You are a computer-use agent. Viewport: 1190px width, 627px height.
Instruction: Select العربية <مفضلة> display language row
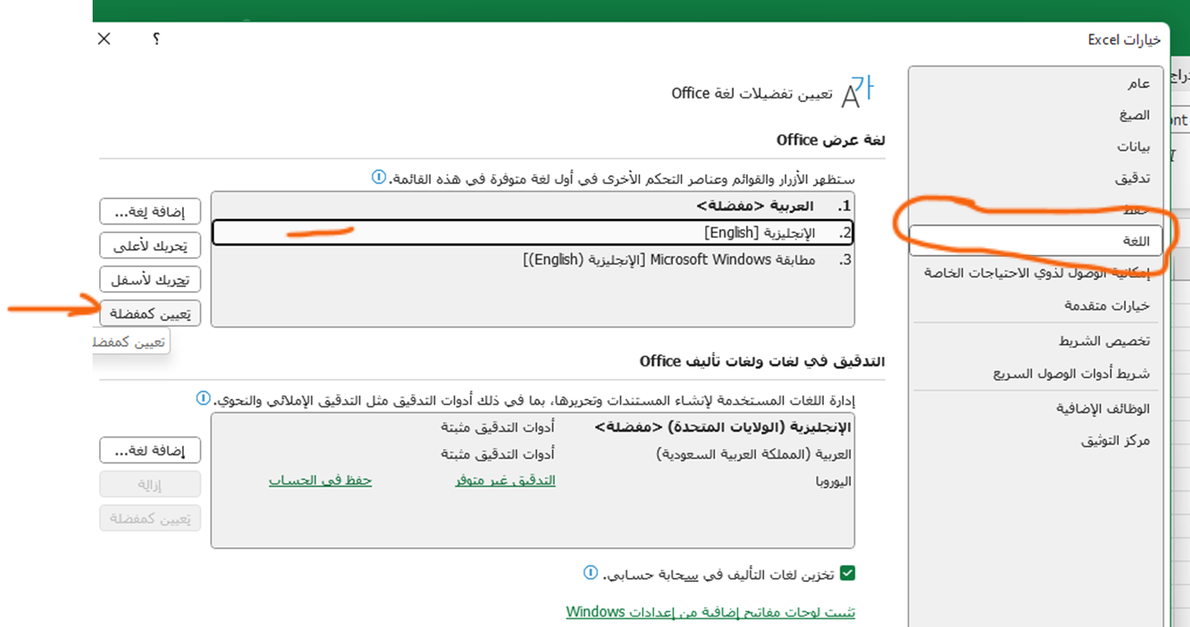(x=532, y=206)
